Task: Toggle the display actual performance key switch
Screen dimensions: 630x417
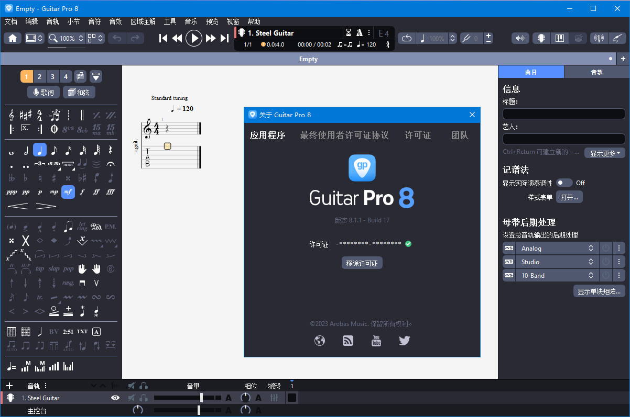Action: 564,183
